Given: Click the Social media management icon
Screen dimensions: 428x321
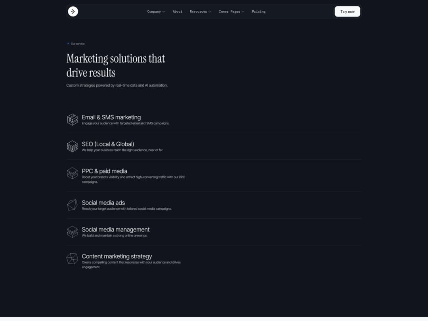Looking at the screenshot, I should pyautogui.click(x=72, y=232).
